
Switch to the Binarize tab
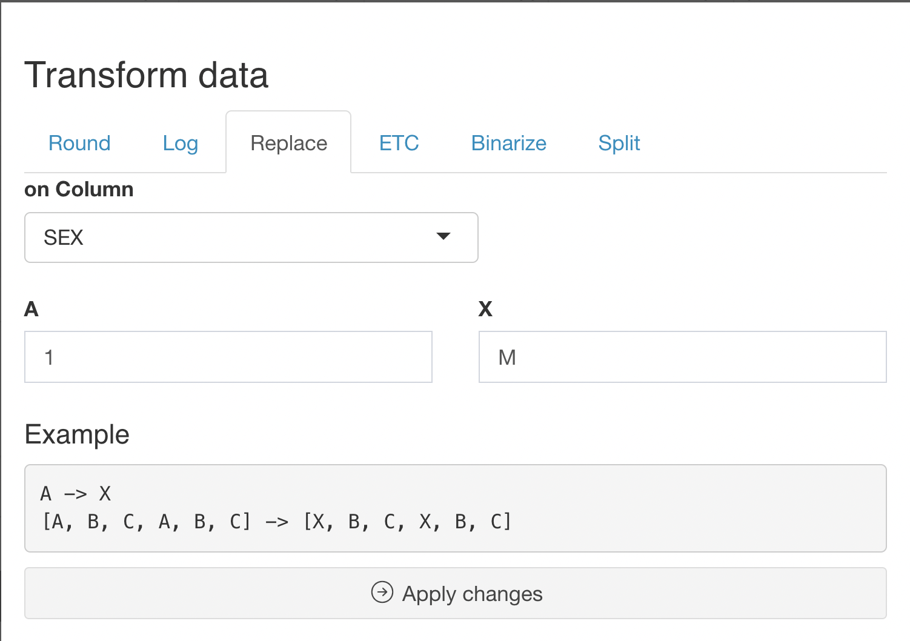pyautogui.click(x=509, y=143)
